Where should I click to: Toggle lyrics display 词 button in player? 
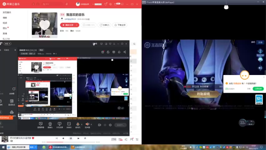coord(85,138)
